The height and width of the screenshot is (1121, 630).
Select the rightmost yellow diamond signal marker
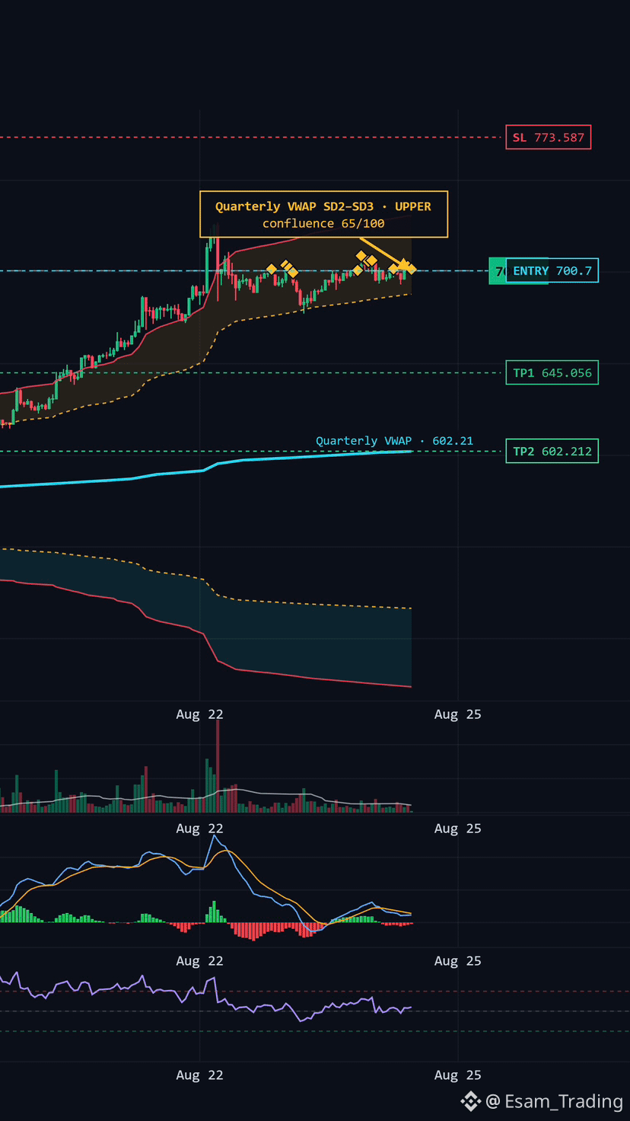point(411,269)
